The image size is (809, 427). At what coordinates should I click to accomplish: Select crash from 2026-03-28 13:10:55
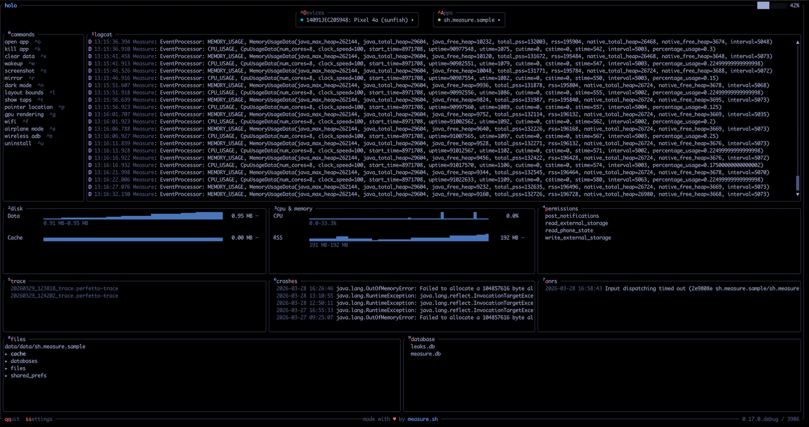[x=404, y=296]
